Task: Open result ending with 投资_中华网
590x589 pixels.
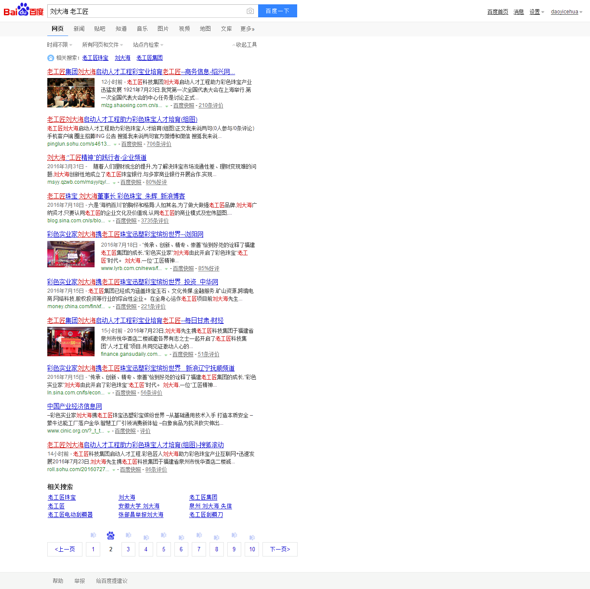Action: [x=133, y=282]
